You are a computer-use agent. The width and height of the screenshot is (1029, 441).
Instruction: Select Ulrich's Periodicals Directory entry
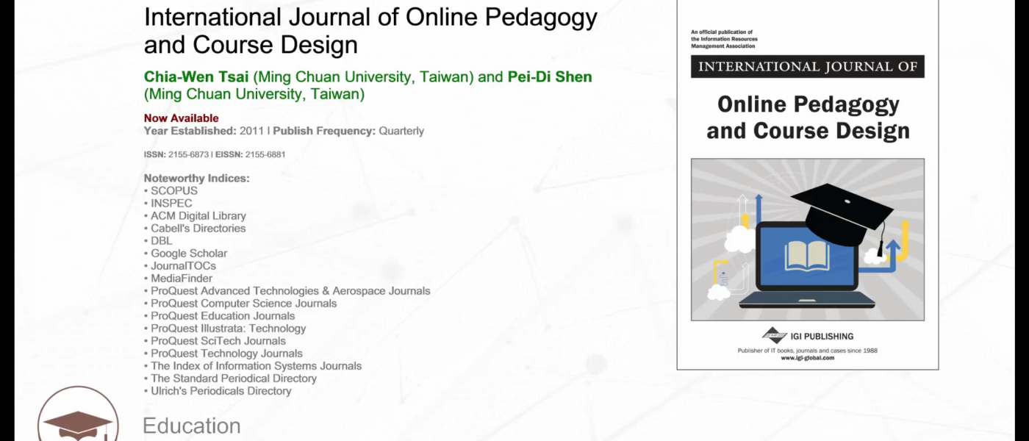(x=220, y=391)
